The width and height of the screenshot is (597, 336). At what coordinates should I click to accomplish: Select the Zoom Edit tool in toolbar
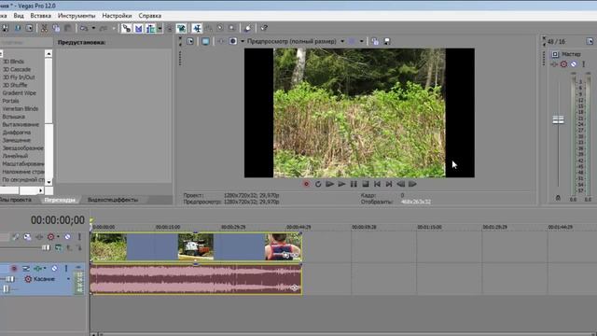coord(232,28)
